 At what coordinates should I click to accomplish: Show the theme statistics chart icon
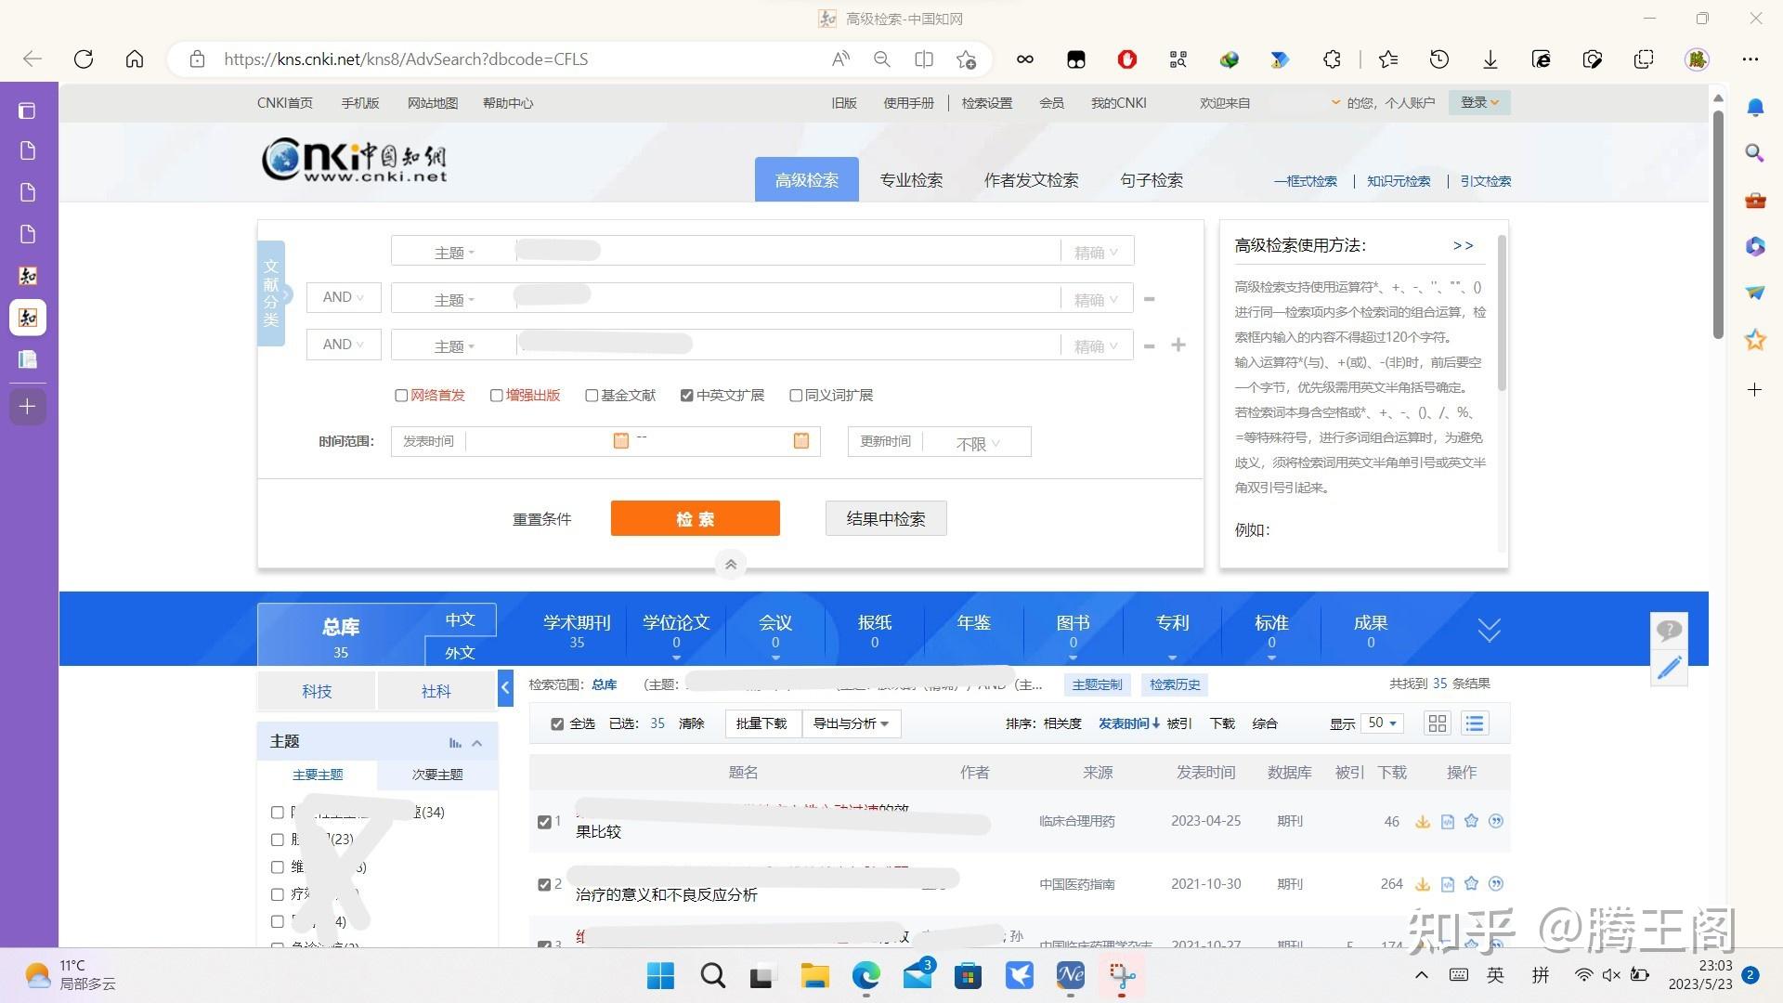click(x=455, y=742)
